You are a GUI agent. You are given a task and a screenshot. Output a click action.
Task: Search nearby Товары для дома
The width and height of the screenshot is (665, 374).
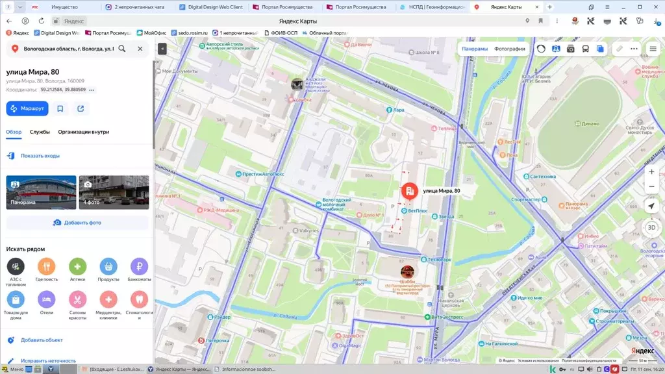16,305
